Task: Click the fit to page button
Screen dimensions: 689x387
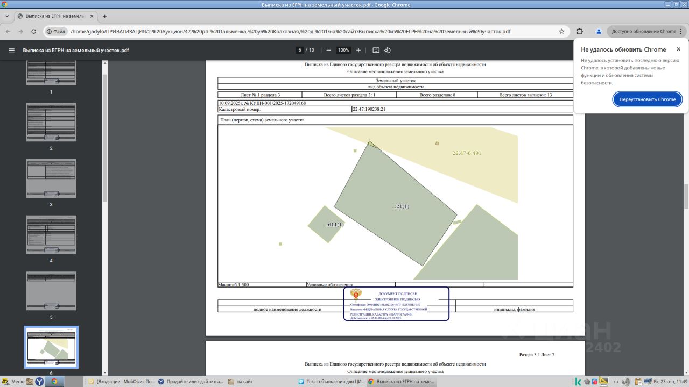Action: coord(376,50)
